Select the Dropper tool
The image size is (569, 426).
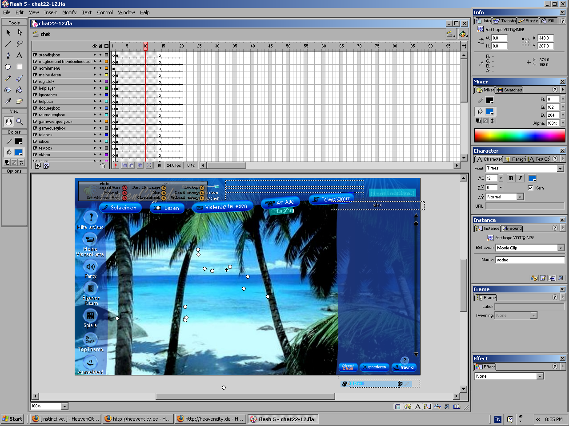pos(8,102)
